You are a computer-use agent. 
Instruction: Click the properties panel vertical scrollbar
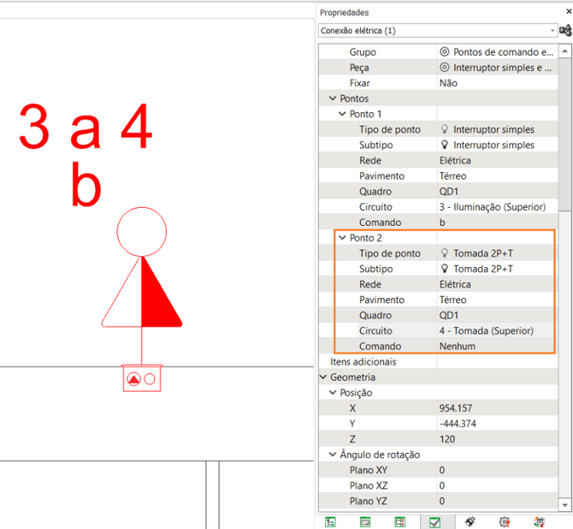tap(565, 128)
